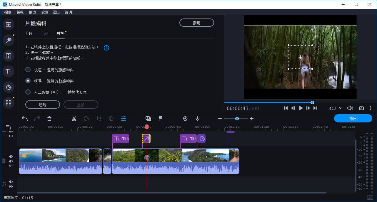Viewport: 377px width, 202px height.
Task: Open the color adjustments tool
Action: 111,119
